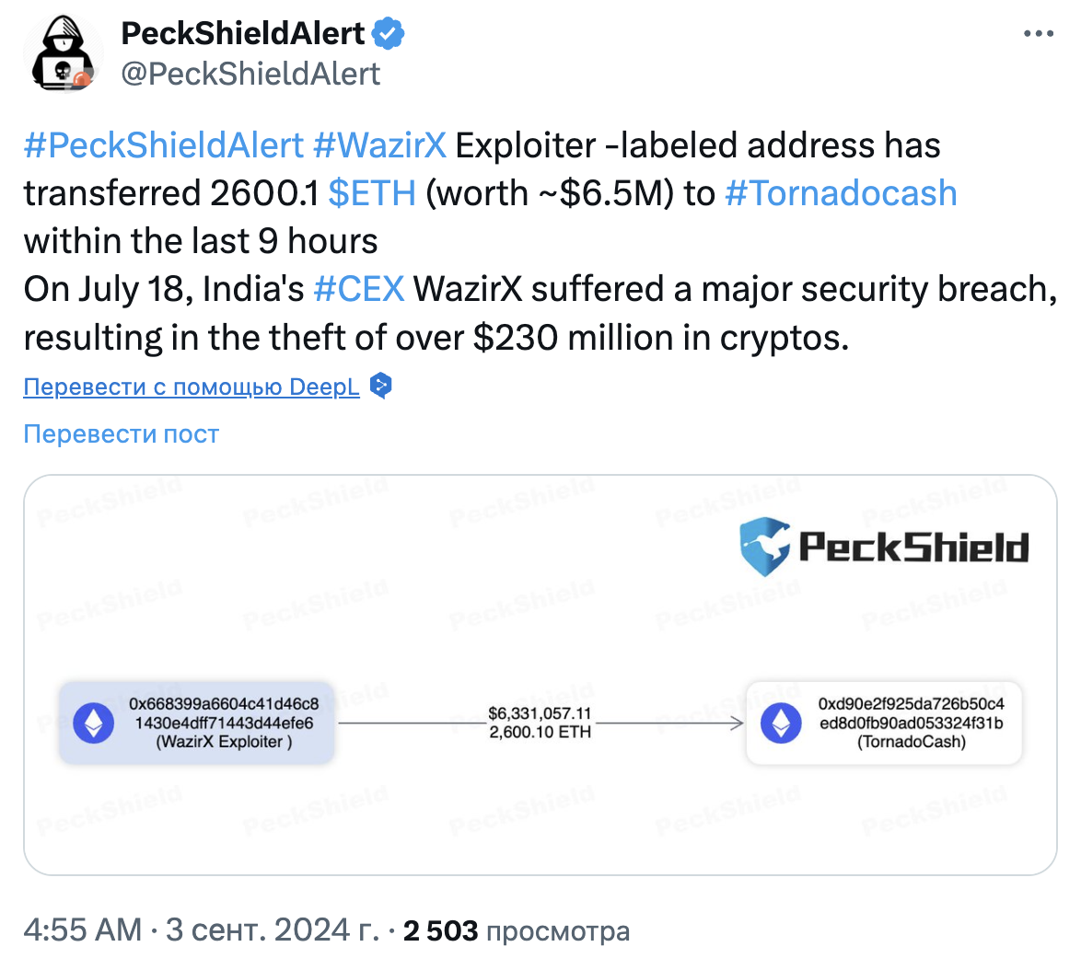1081x970 pixels.
Task: Click the TornadoCash Ethereum icon
Action: pos(781,723)
